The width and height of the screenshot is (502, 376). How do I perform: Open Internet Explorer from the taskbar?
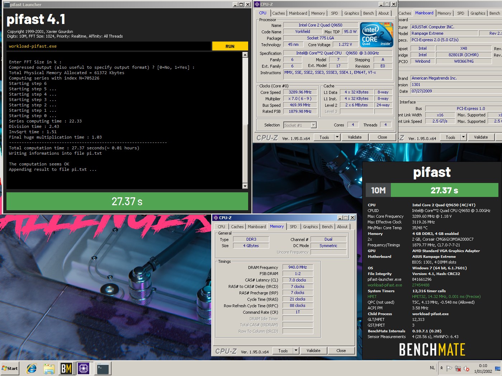click(32, 368)
